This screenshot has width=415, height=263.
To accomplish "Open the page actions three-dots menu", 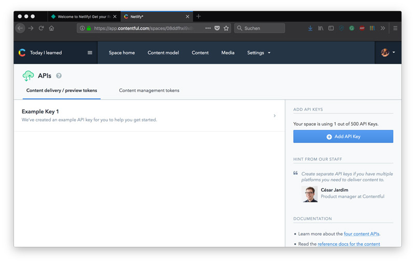I will tap(208, 28).
